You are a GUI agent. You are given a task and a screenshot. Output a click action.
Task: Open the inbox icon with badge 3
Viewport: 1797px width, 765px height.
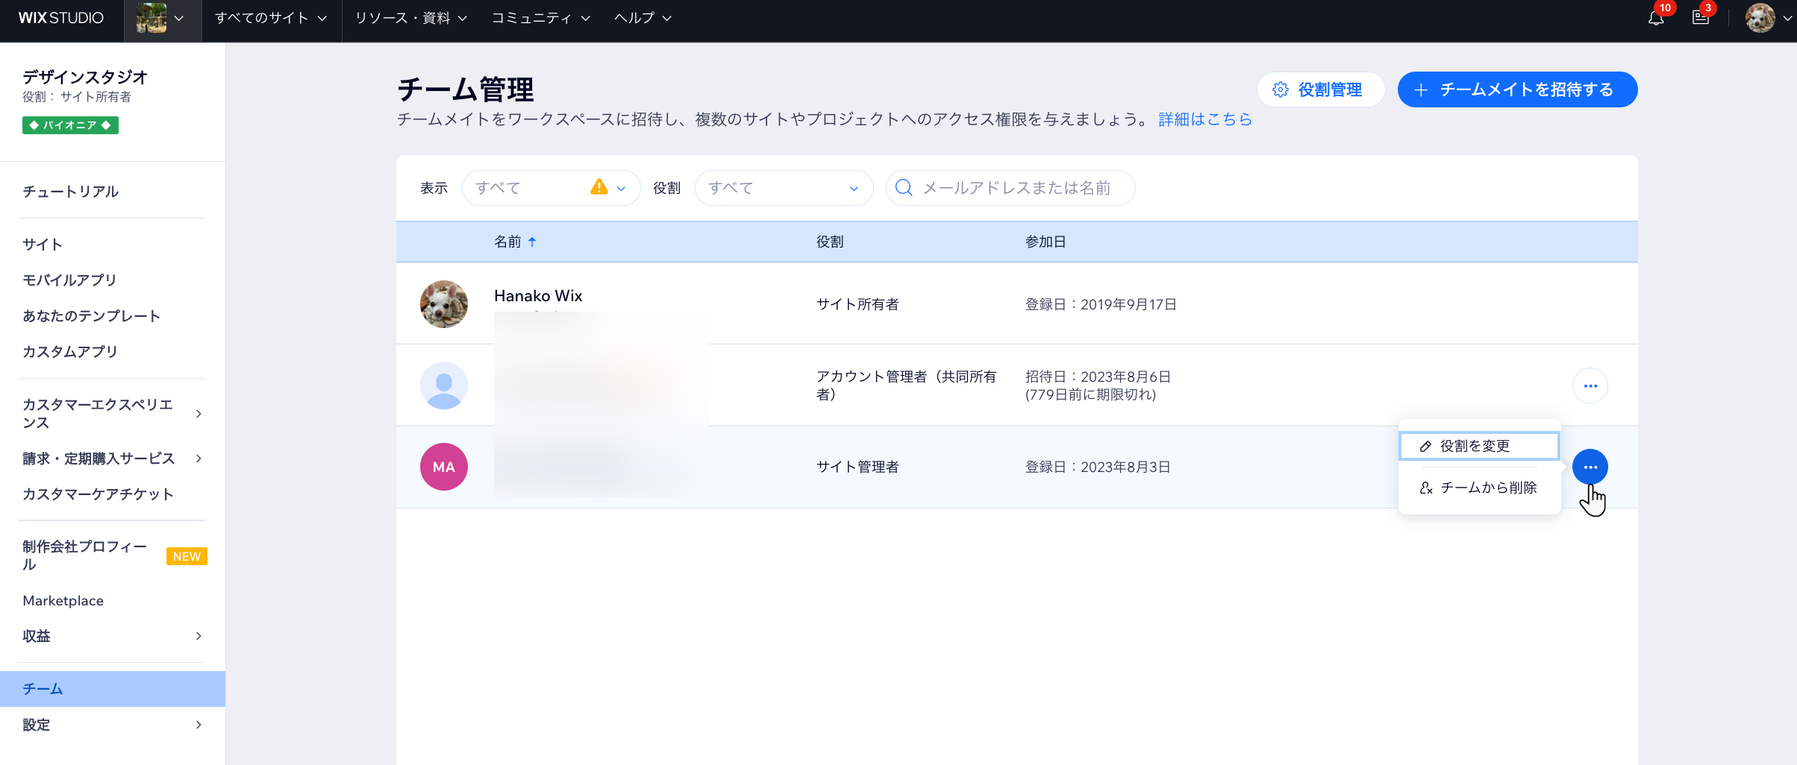click(1701, 17)
